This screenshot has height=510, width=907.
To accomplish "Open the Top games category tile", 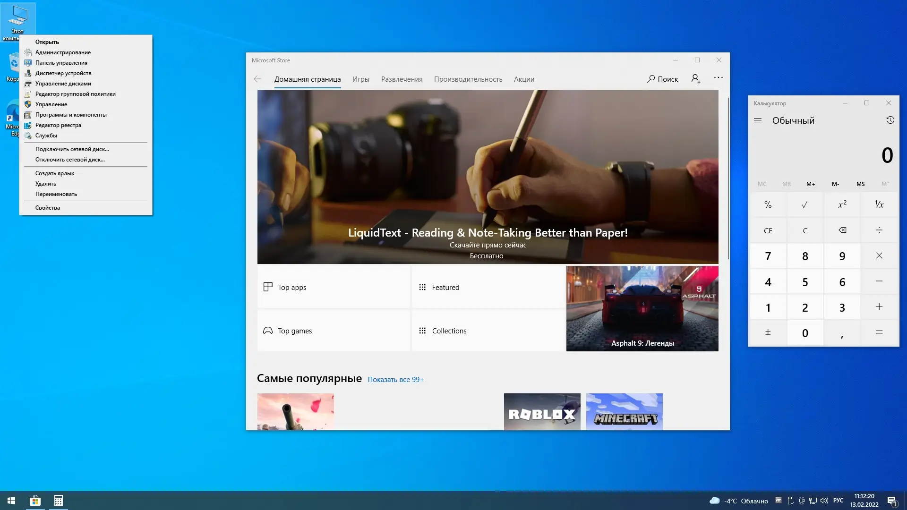I will tap(334, 331).
